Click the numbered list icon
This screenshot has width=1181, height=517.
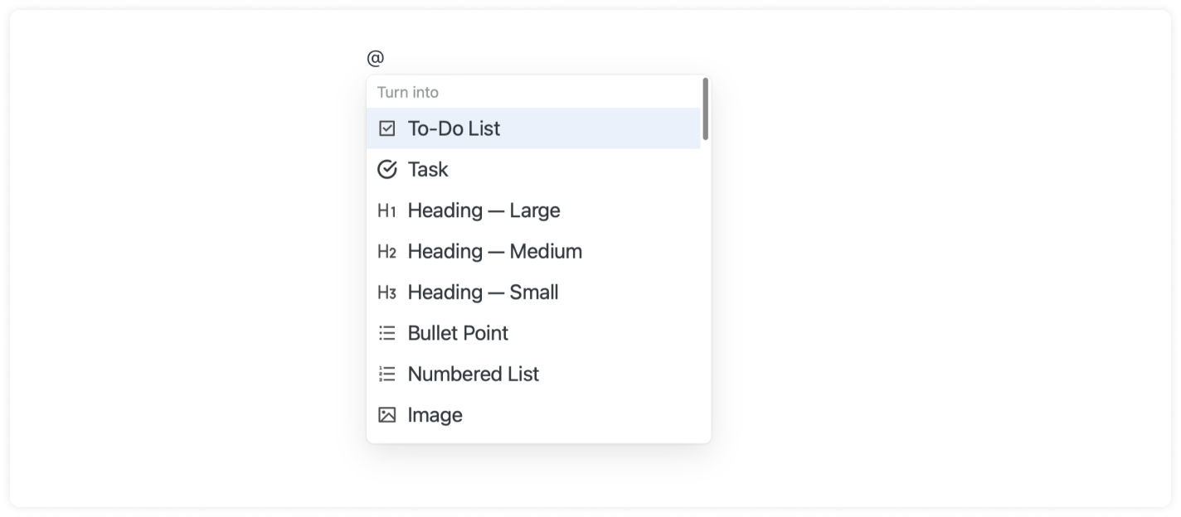pyautogui.click(x=386, y=374)
